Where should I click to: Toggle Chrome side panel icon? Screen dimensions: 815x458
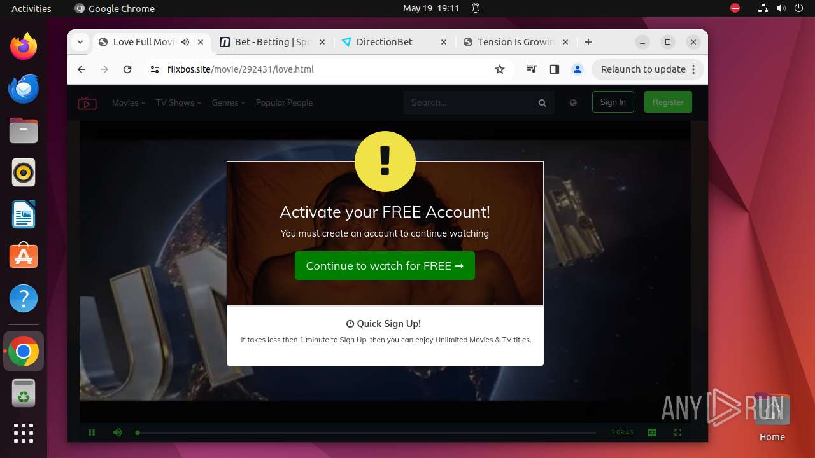[555, 69]
